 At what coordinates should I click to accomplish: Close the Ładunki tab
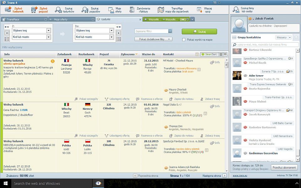coord(140,19)
